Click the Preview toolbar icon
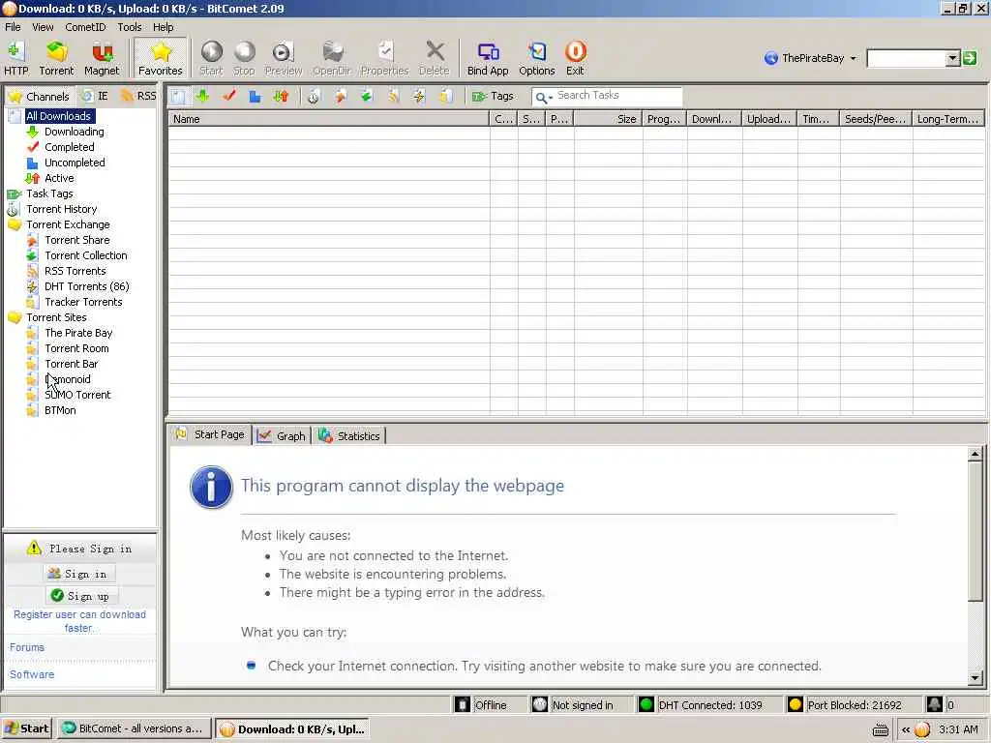 [284, 58]
